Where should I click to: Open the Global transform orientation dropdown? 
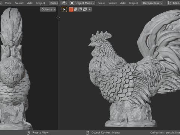pos(174,3)
